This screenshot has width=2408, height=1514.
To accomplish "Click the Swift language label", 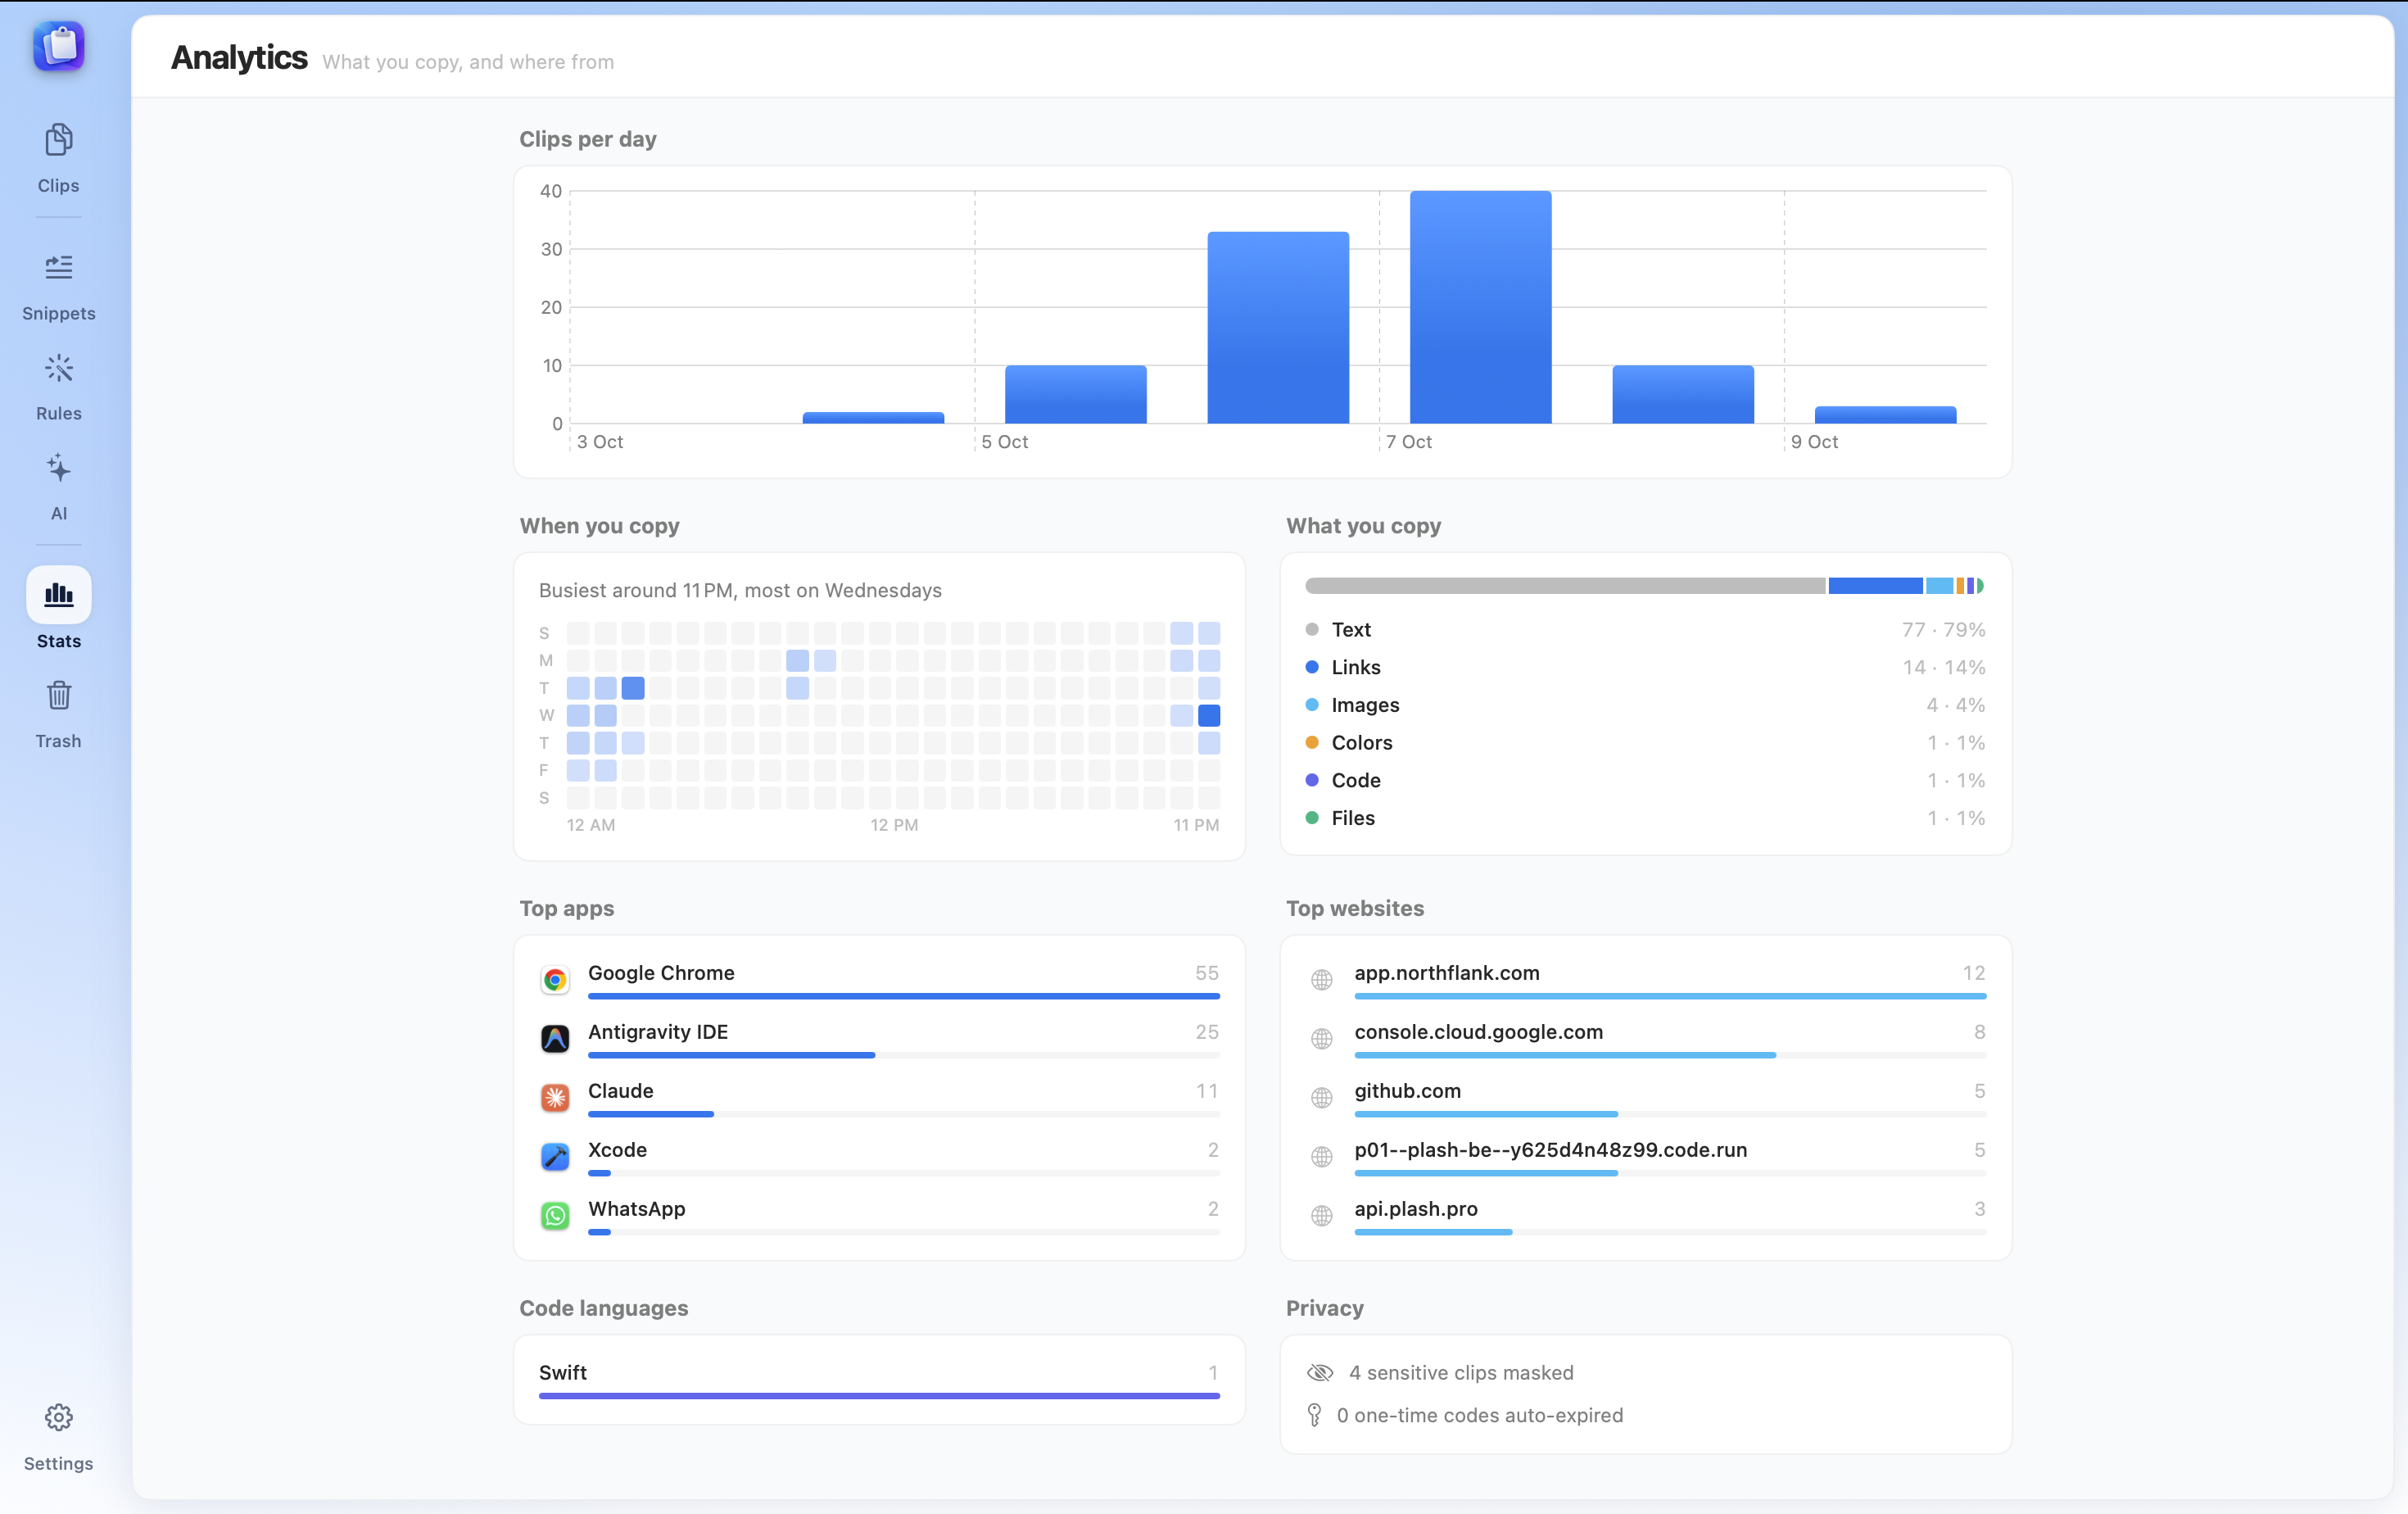I will pos(563,1373).
